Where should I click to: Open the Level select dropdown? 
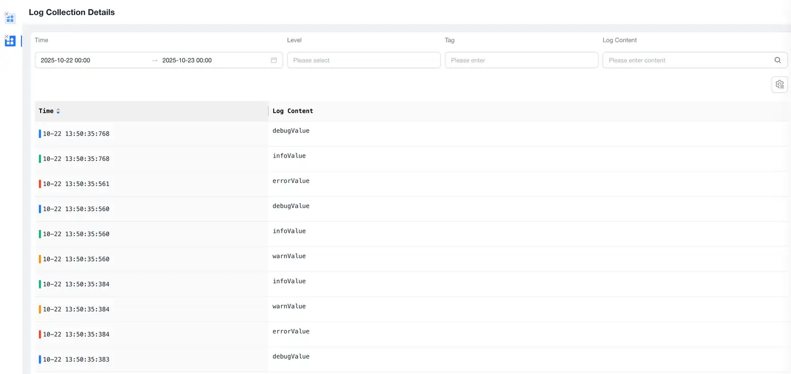pos(364,60)
